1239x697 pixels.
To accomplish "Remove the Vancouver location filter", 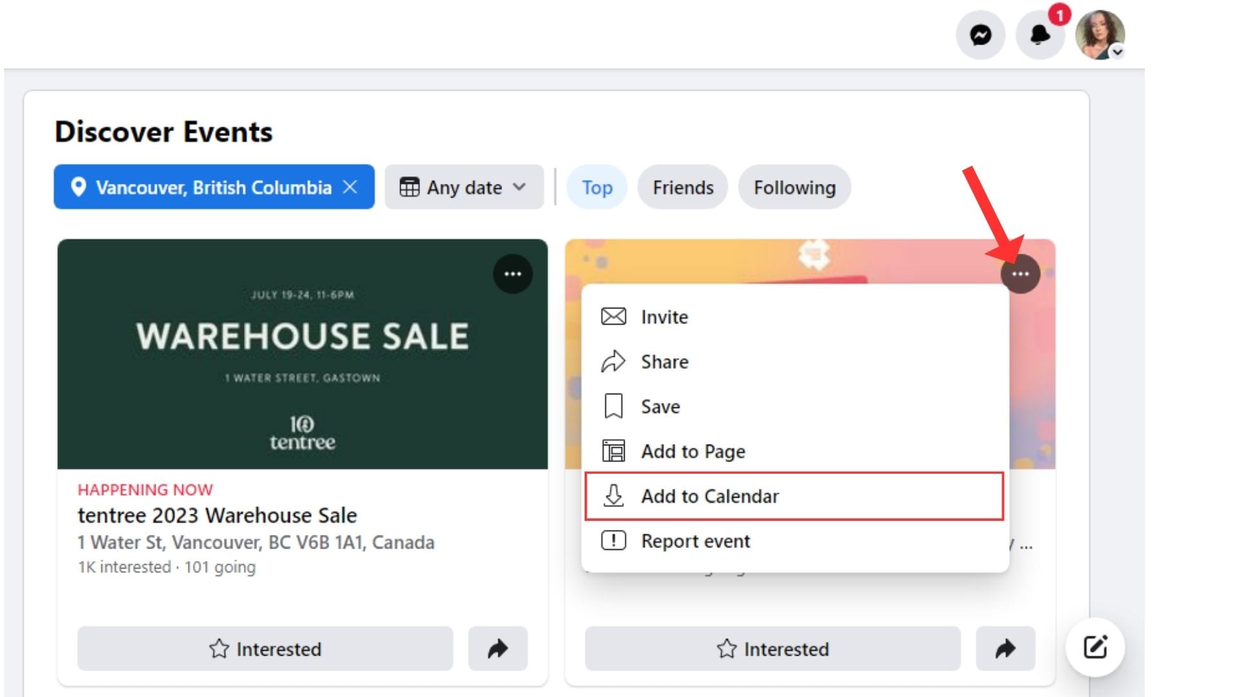I will click(x=350, y=187).
